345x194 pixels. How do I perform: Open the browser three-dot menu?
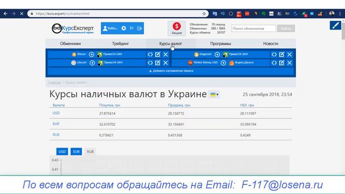[x=340, y=13]
